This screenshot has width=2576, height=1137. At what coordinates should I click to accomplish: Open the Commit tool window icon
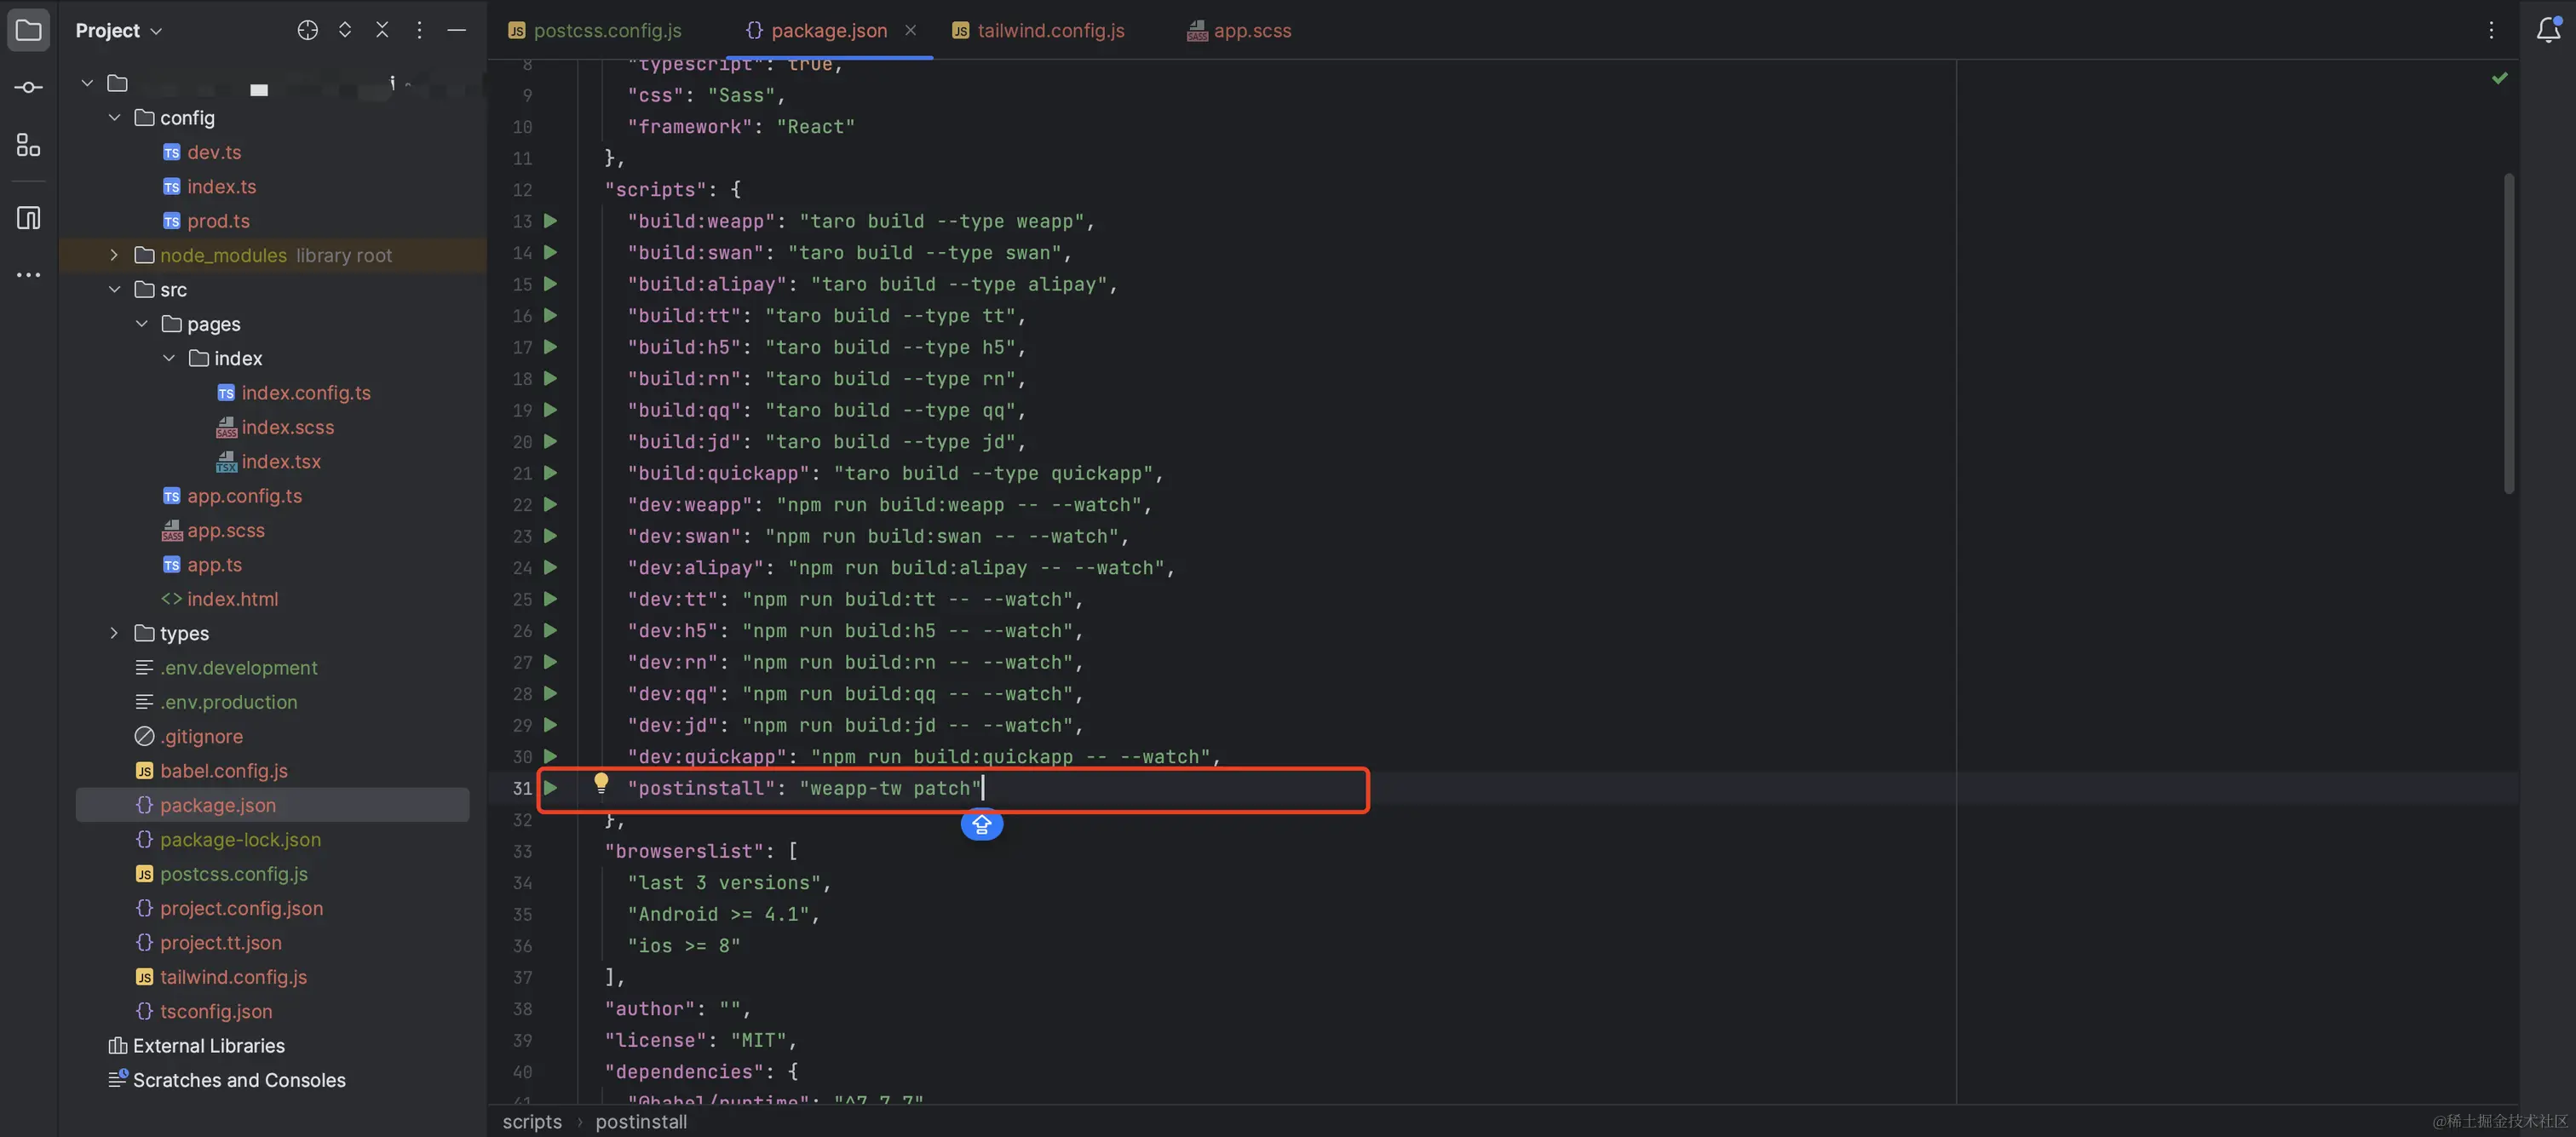pos(28,86)
